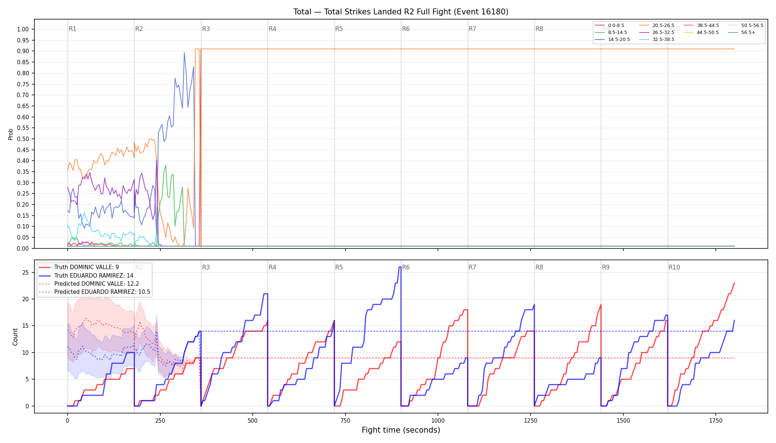Viewport: 776px width, 443px height.
Task: Click the R8 round marker in the Count chart
Action: pyautogui.click(x=539, y=267)
